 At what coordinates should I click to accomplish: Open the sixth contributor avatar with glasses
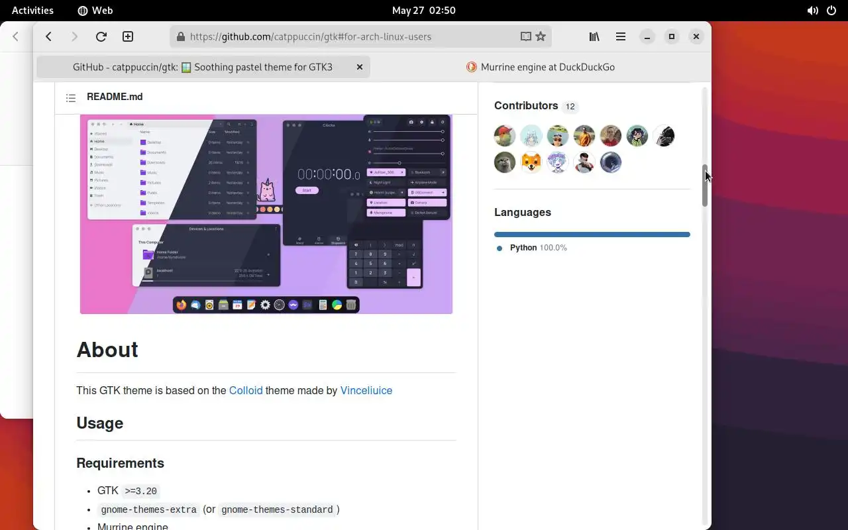[637, 136]
